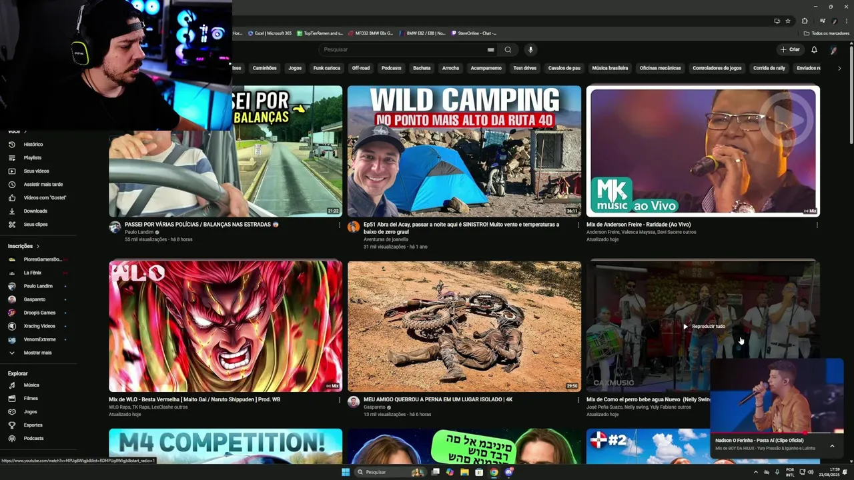Open Vídeos com "Gostei" list

(45, 197)
